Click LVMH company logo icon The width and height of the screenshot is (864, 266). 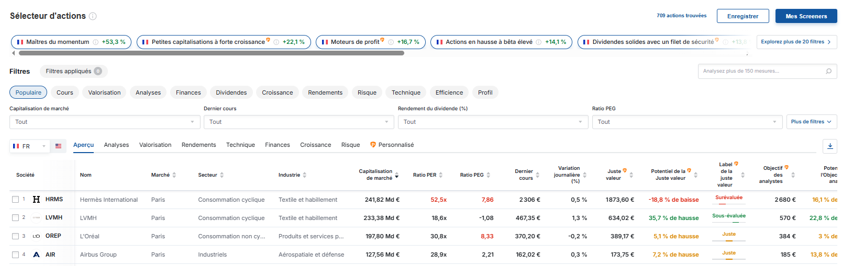point(36,218)
